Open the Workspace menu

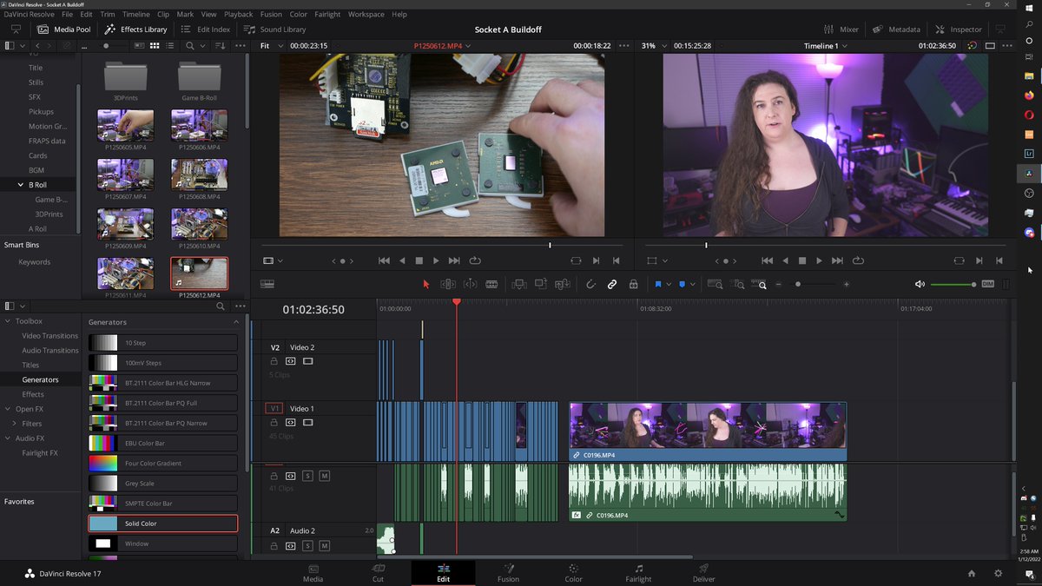[x=366, y=14]
